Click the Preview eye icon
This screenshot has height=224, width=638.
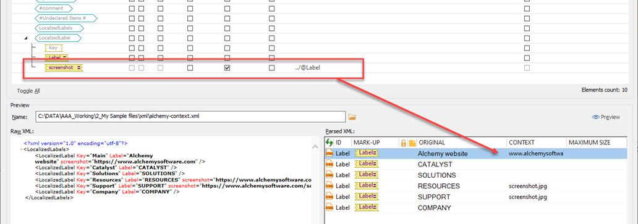tap(596, 117)
